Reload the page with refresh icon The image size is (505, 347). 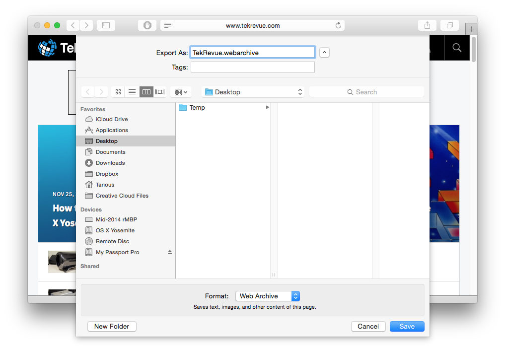click(338, 25)
